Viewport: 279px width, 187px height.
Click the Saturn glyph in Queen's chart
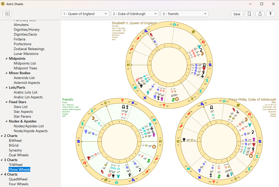151,35
